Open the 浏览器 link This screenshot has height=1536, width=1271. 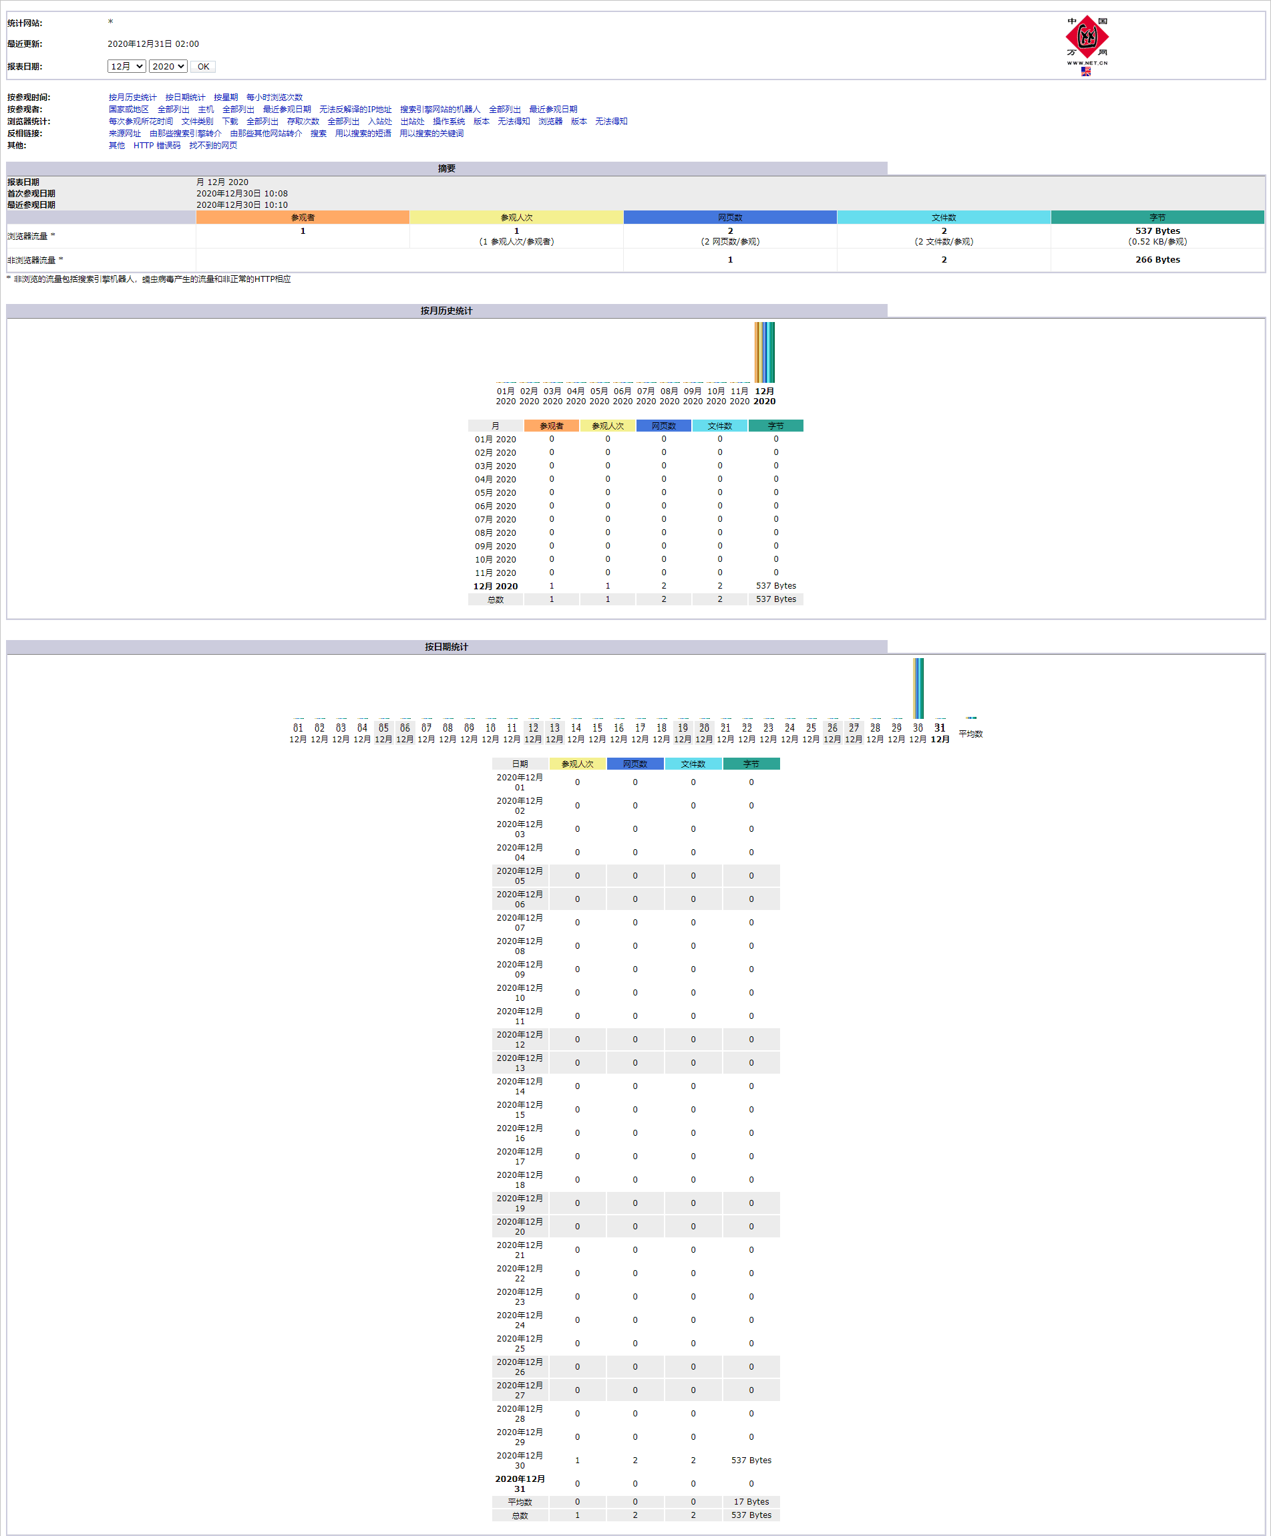point(550,122)
